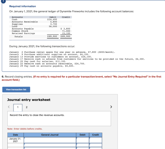Open View transaction list
Screen dimensions: 165x149
16,90
